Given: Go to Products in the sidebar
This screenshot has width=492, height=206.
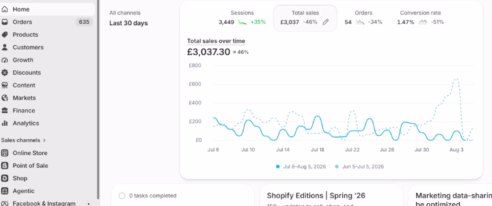Looking at the screenshot, I should (x=47, y=34).
